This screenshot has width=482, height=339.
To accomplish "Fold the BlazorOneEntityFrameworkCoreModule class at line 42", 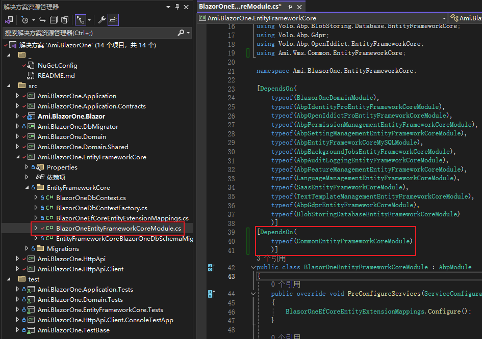I will (x=253, y=267).
